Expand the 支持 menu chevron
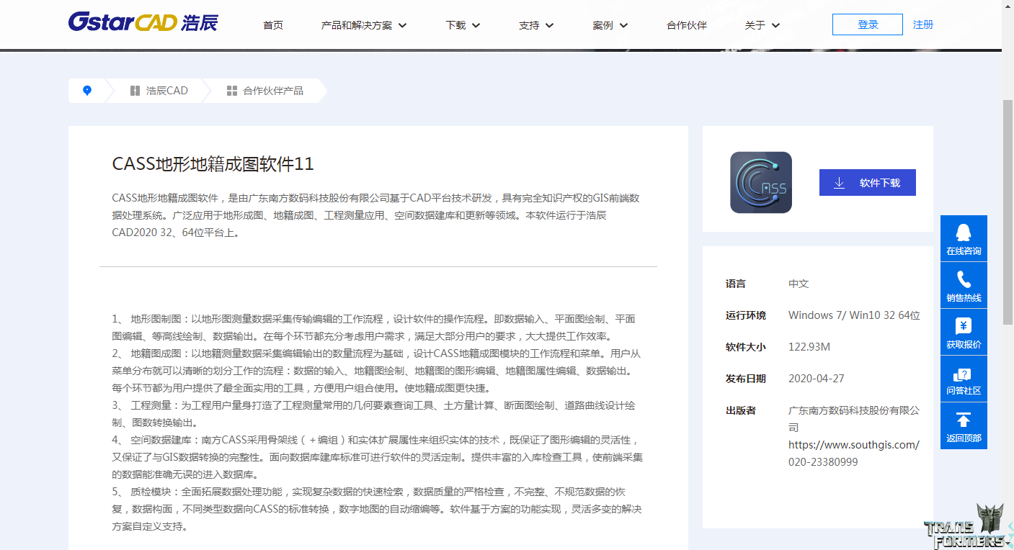 pyautogui.click(x=549, y=25)
